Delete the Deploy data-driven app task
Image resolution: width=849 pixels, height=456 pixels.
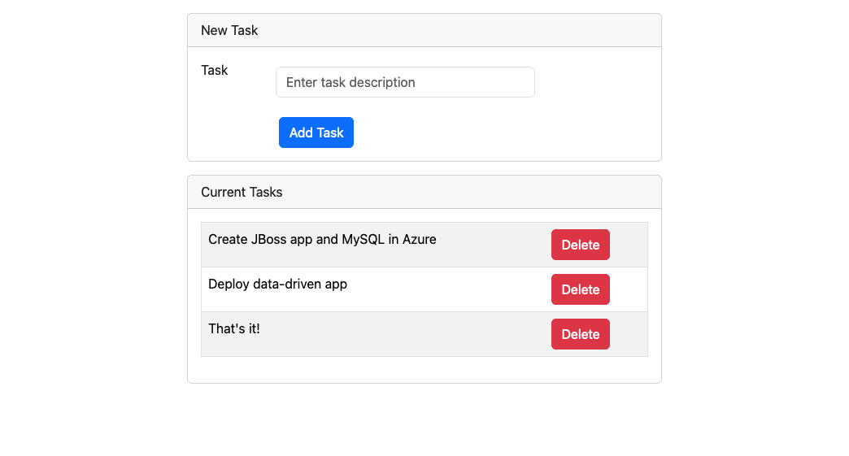(x=580, y=289)
